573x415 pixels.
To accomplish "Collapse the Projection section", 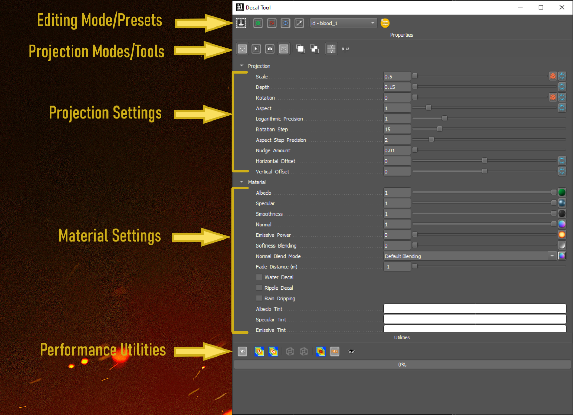I will (x=242, y=66).
